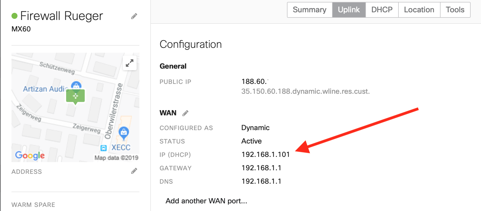481x211 pixels.
Task: Click the green device marker on map
Action: 75,96
